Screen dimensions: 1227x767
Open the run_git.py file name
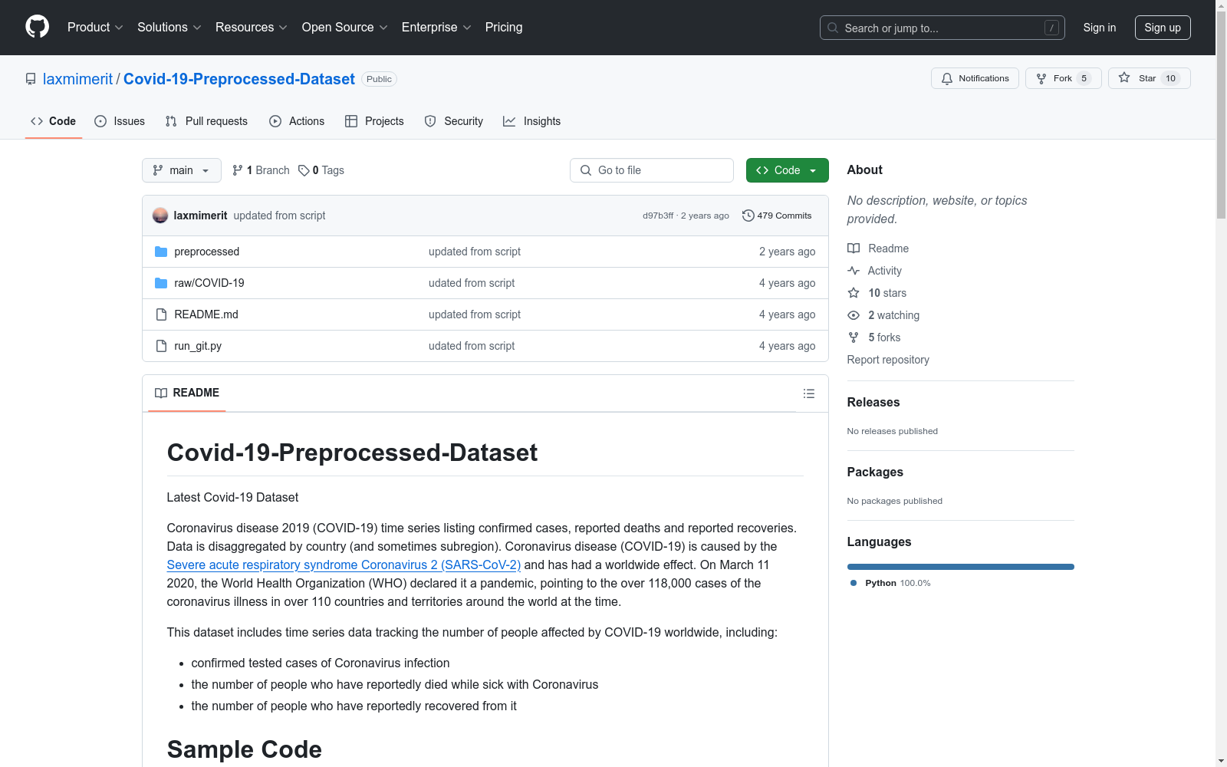pos(198,346)
